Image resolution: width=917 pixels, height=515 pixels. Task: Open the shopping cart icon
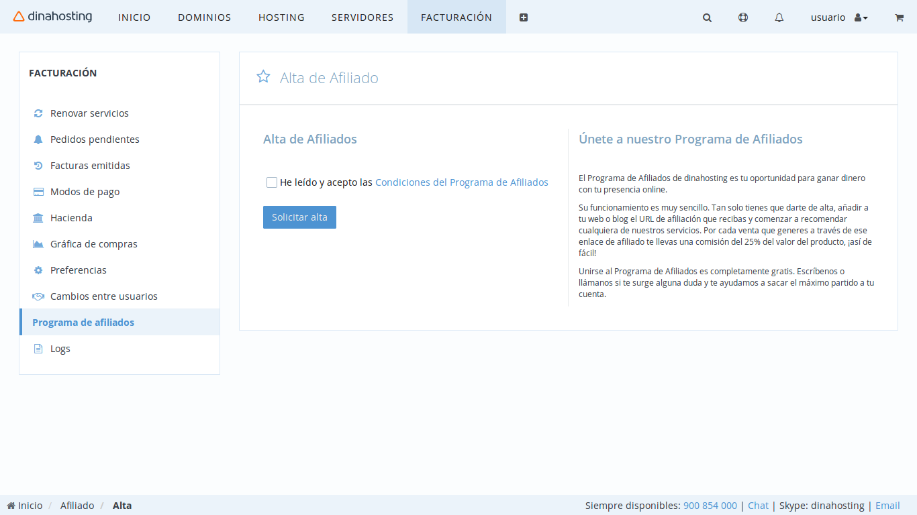(x=899, y=18)
